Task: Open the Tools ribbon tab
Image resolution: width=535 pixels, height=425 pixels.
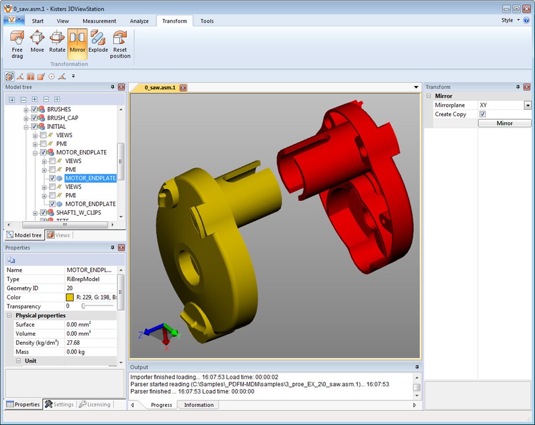Action: [207, 21]
